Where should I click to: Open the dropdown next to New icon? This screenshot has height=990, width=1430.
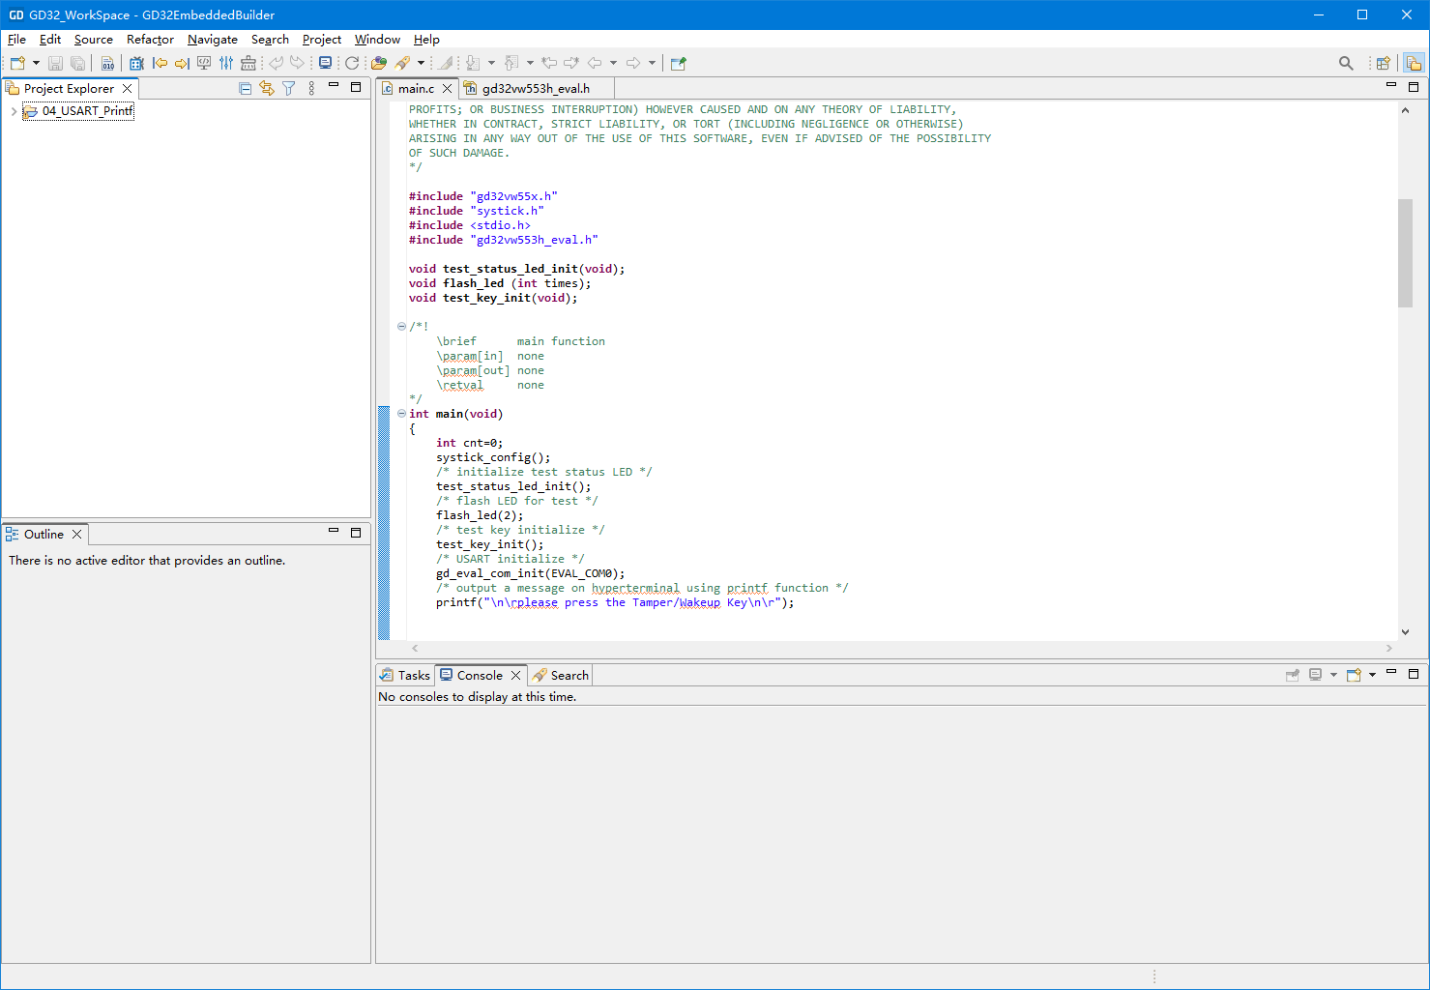click(36, 63)
